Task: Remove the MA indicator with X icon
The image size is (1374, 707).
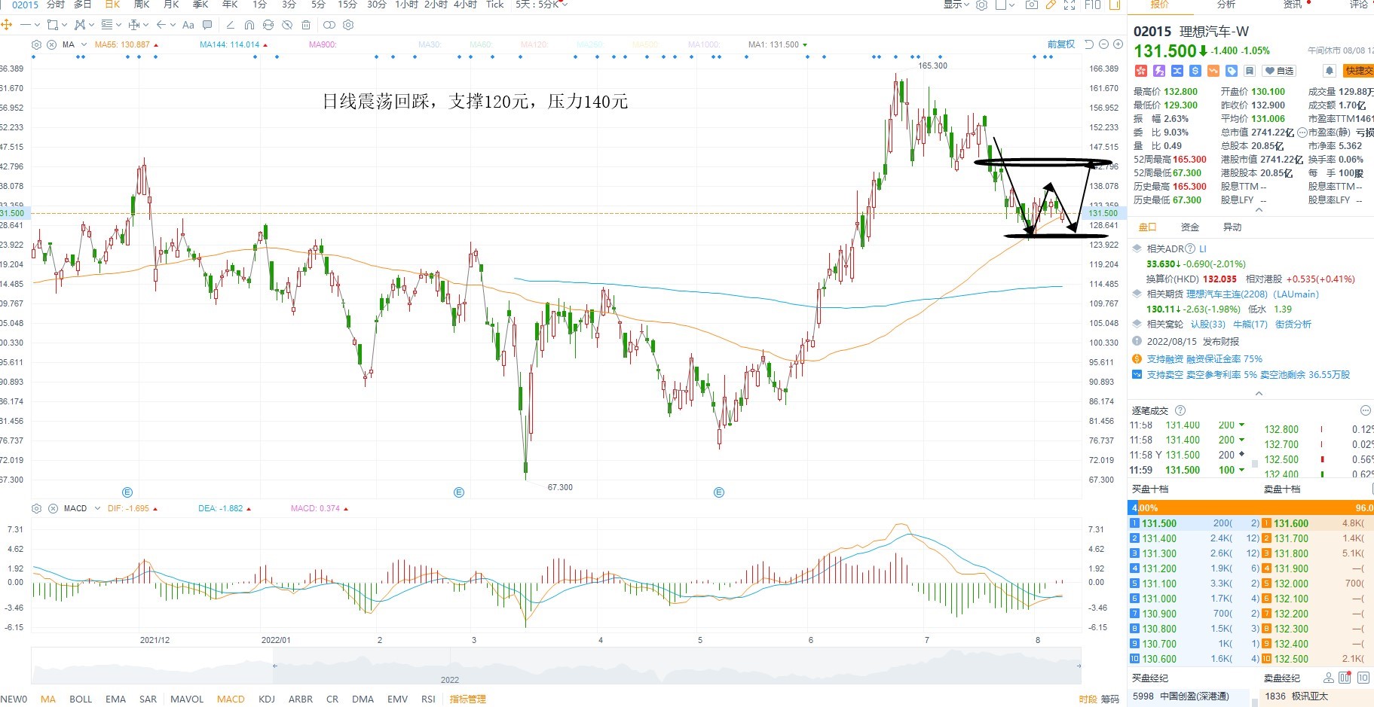Action: (x=51, y=44)
